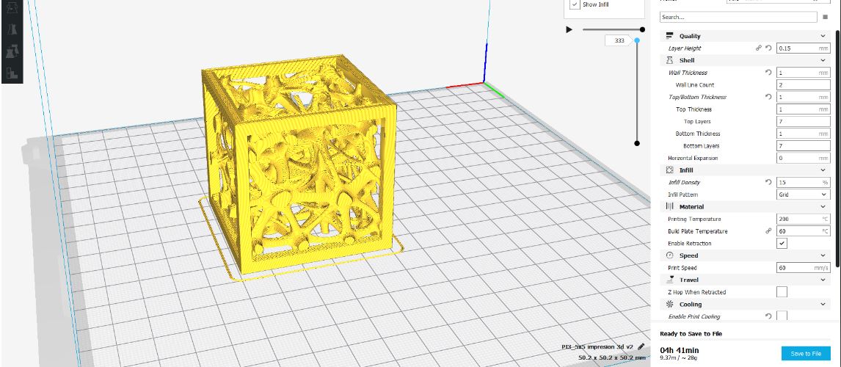Click the job name "PI3_5x5 impresion 3d v2"
This screenshot has width=841, height=367.
(x=597, y=346)
